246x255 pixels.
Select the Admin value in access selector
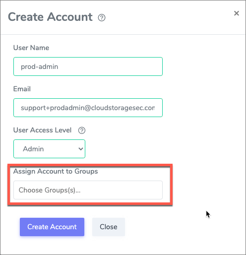pos(33,149)
